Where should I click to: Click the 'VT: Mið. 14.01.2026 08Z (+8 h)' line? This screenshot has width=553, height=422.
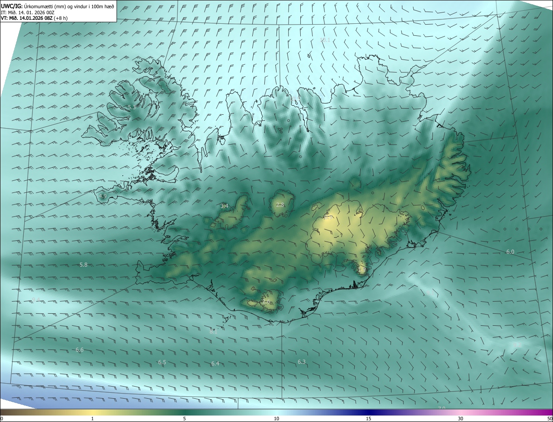point(34,18)
